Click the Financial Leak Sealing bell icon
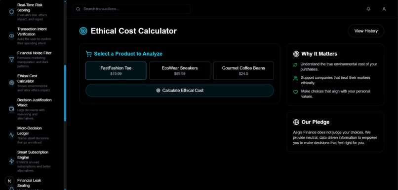 coord(12,188)
